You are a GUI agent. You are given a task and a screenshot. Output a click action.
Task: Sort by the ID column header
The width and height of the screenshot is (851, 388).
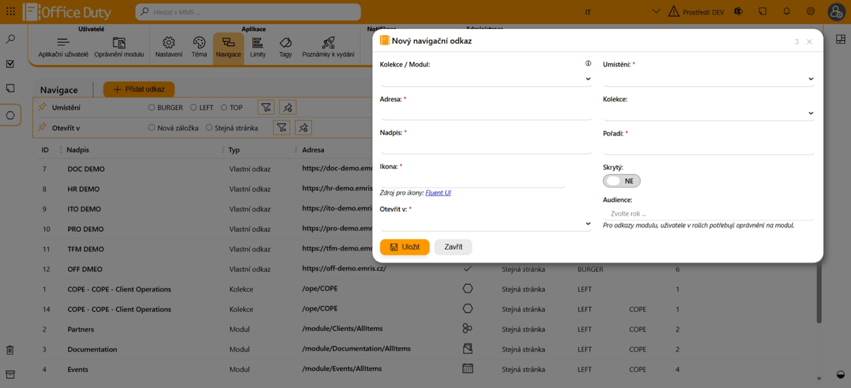[x=45, y=149]
